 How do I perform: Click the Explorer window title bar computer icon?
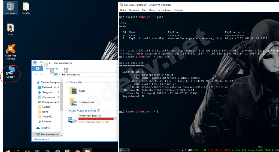[x=35, y=63]
